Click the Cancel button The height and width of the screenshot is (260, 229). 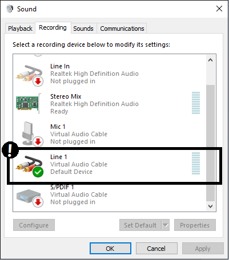click(x=156, y=249)
